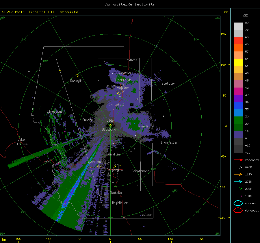Pick the purple swatch in dBZ legend
The width and height of the screenshot is (260, 243).
(x=238, y=98)
